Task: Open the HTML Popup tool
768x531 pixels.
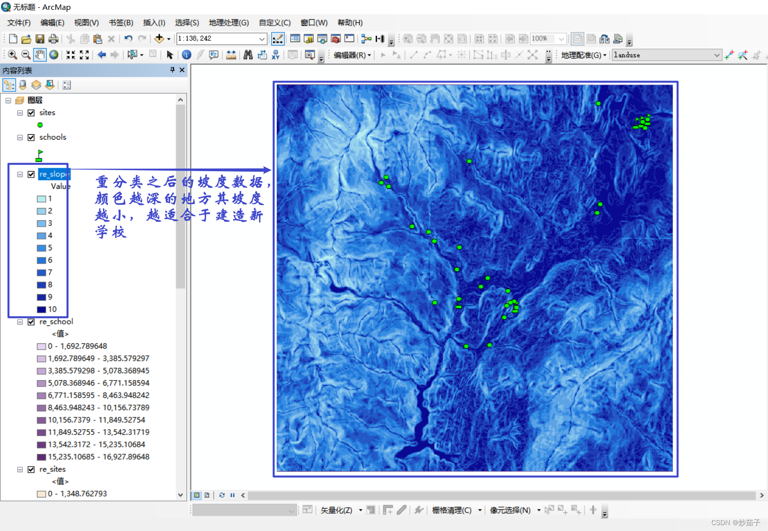Action: [x=214, y=55]
